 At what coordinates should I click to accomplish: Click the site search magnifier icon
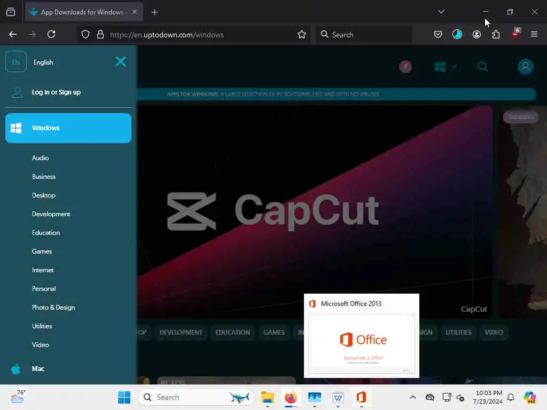(x=483, y=66)
